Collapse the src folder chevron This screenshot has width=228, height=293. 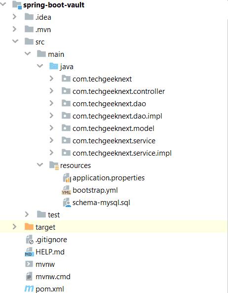(x=15, y=41)
